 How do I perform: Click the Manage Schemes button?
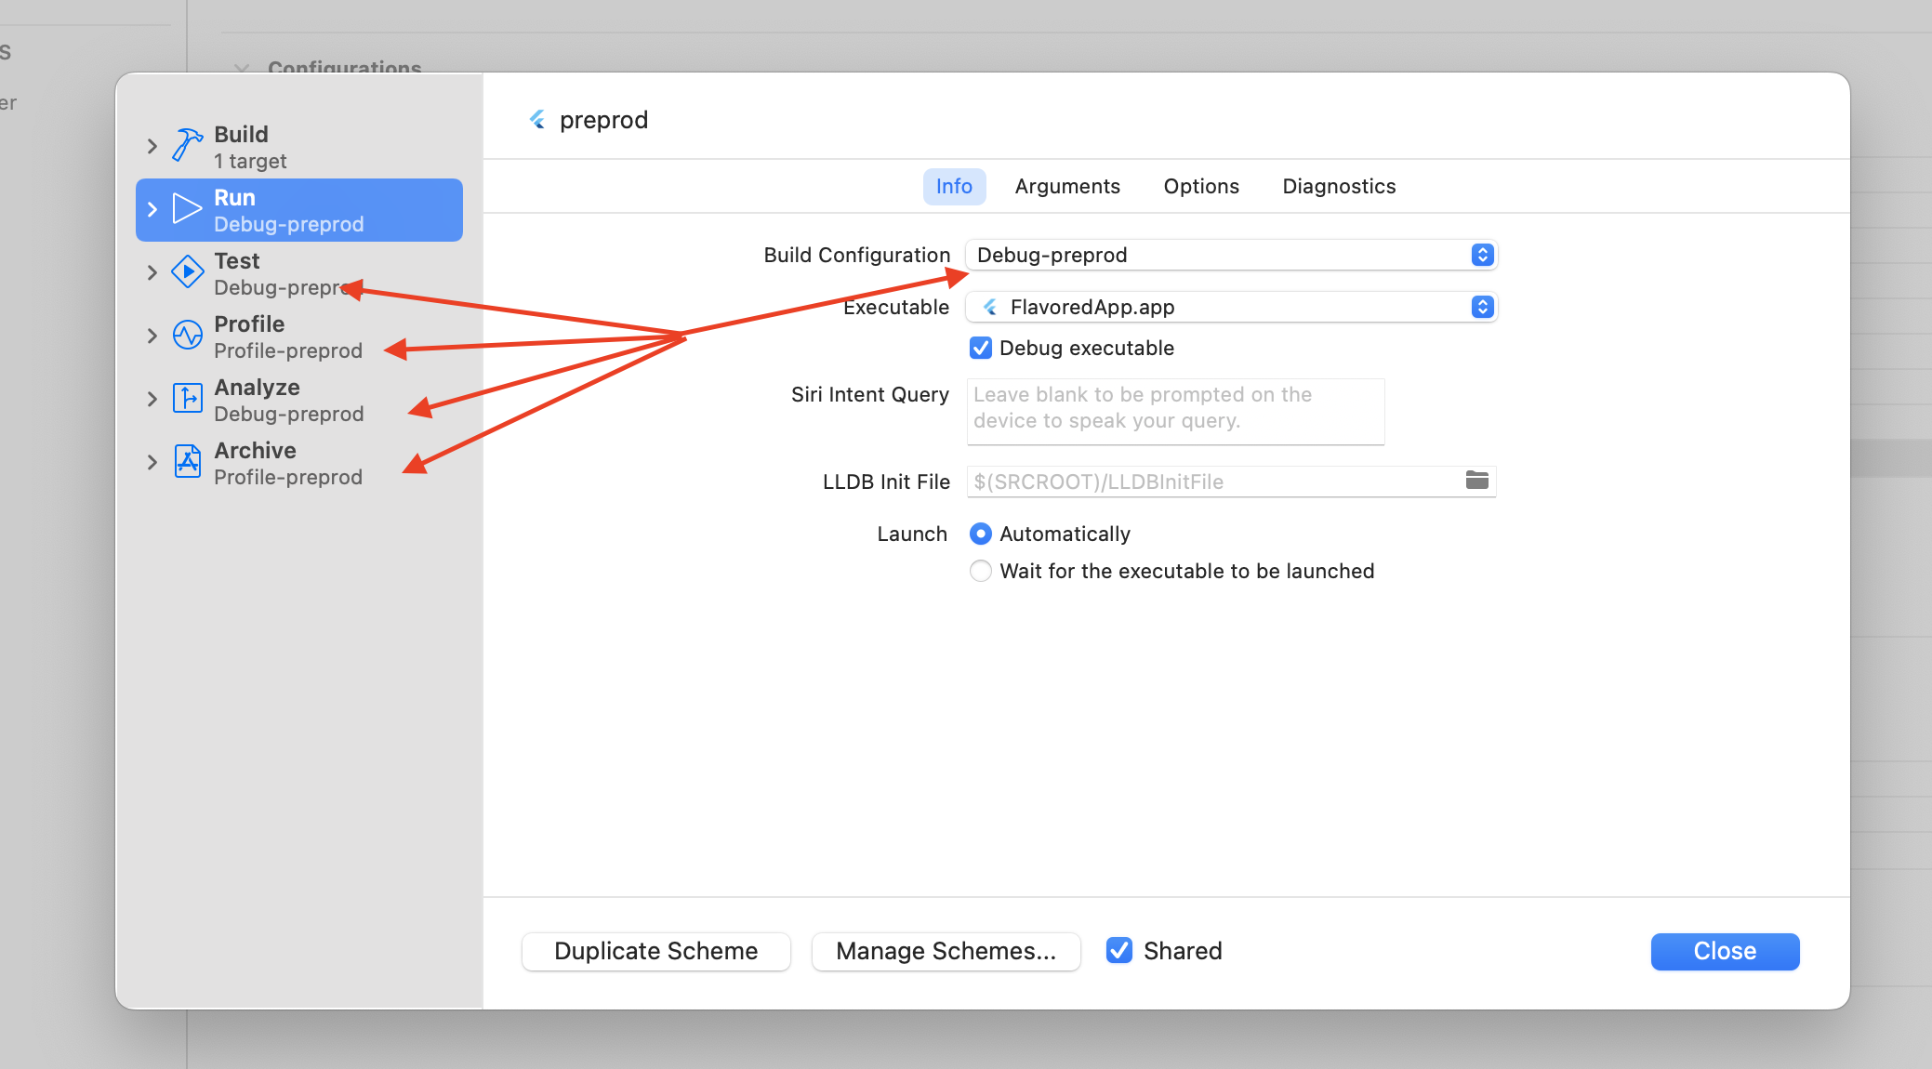pyautogui.click(x=946, y=951)
